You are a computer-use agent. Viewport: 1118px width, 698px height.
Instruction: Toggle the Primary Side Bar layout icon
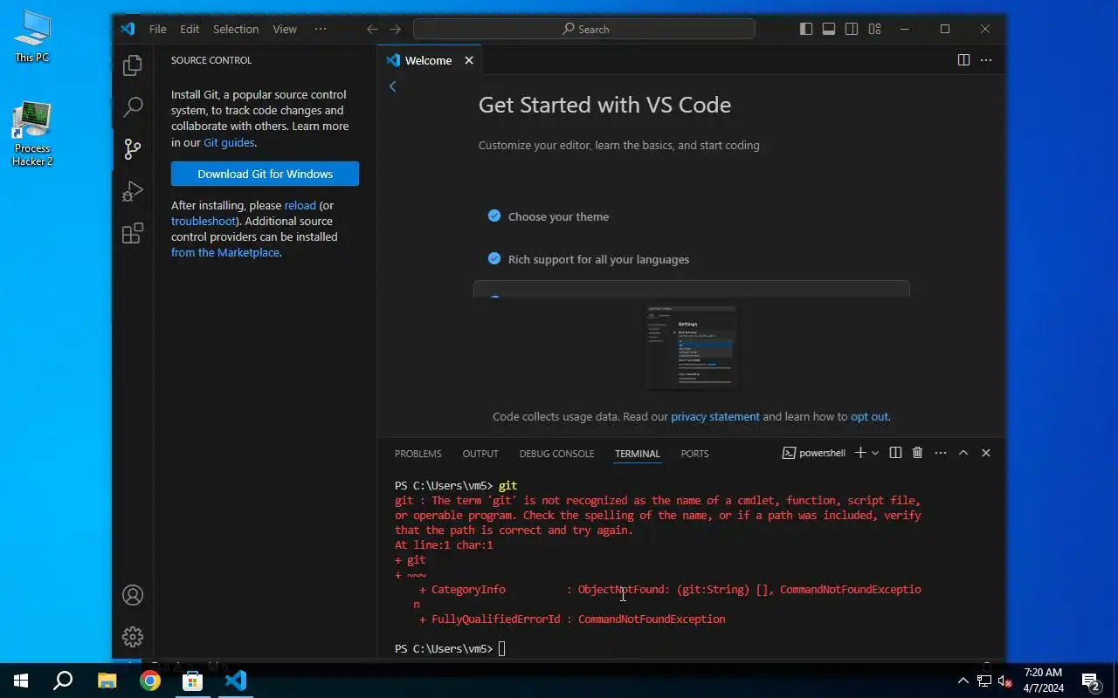[x=806, y=29]
